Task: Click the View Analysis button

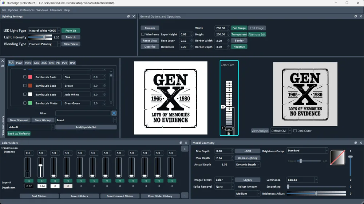Action: coord(260,131)
